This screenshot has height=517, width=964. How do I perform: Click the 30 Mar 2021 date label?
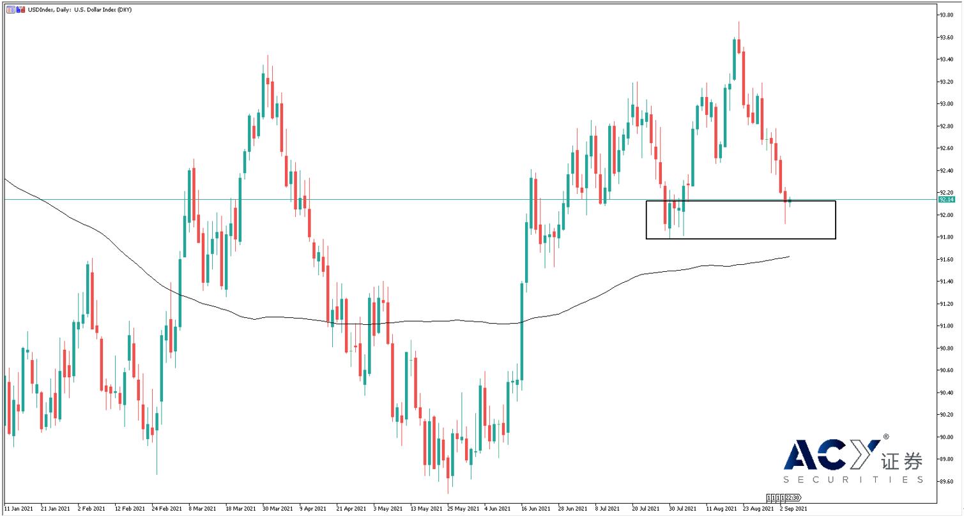pos(277,509)
